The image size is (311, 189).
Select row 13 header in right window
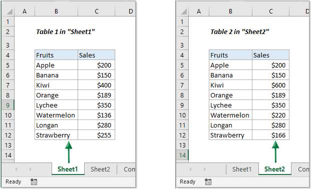182,145
